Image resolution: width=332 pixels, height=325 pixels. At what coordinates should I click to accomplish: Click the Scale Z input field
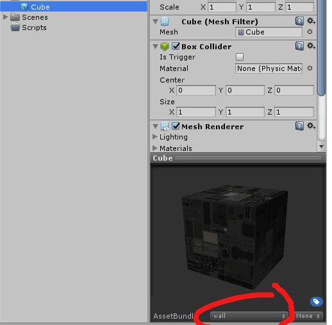pos(299,7)
